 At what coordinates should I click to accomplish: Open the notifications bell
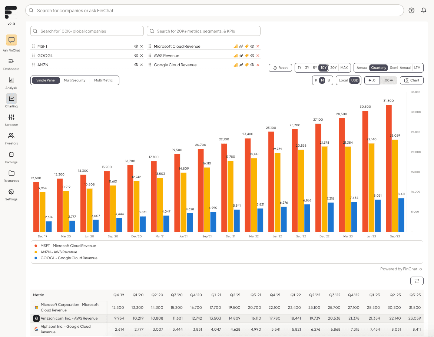pos(424,10)
